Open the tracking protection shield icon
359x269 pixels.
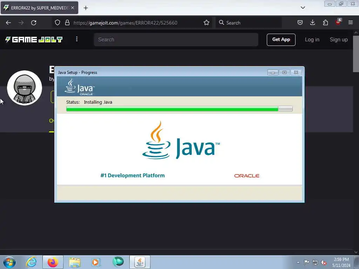click(57, 22)
